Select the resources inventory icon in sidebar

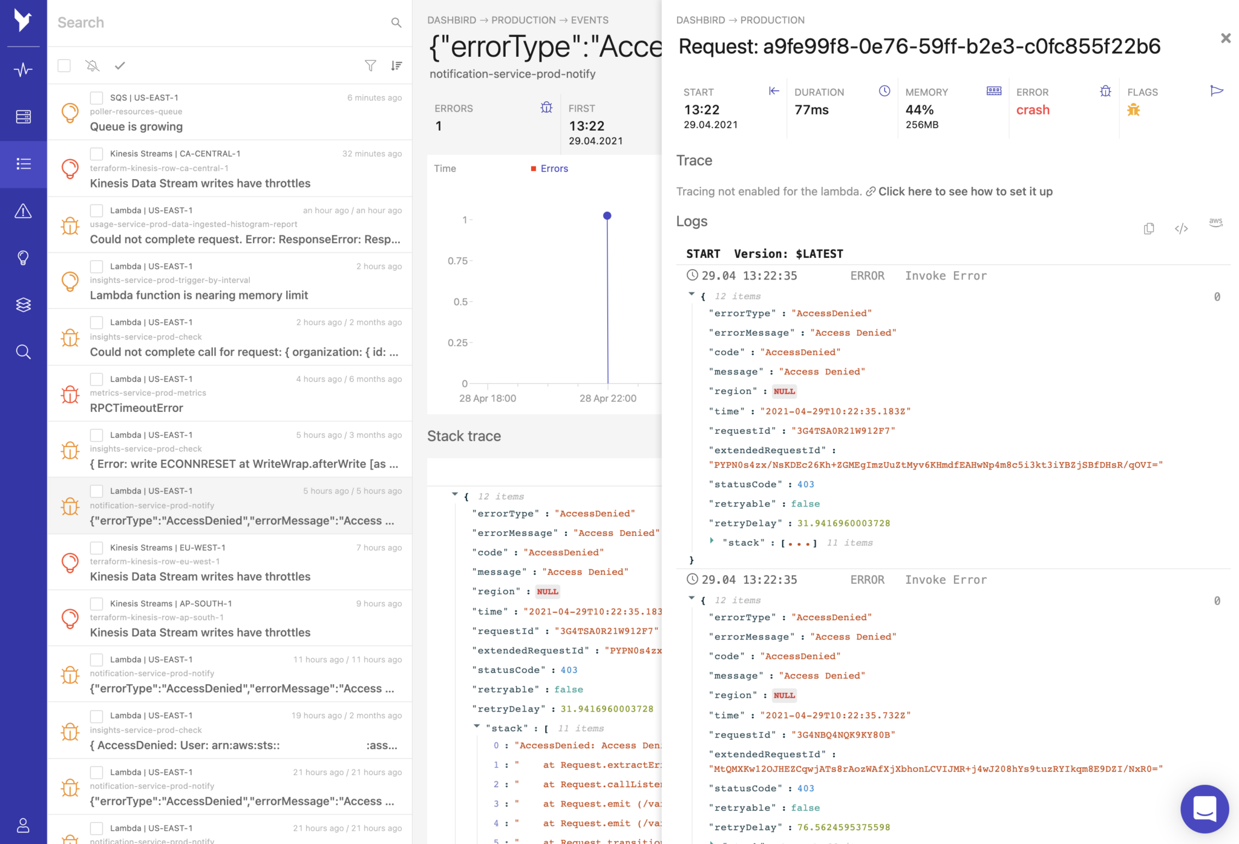tap(23, 117)
